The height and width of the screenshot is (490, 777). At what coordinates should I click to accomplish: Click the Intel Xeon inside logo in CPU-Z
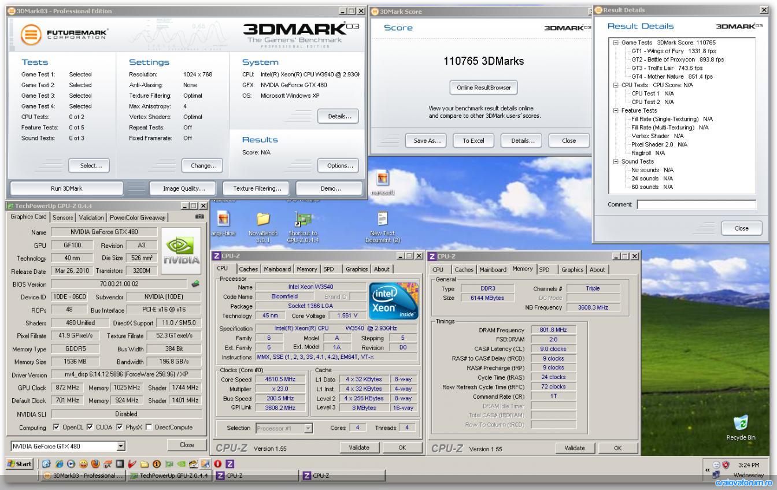[393, 300]
